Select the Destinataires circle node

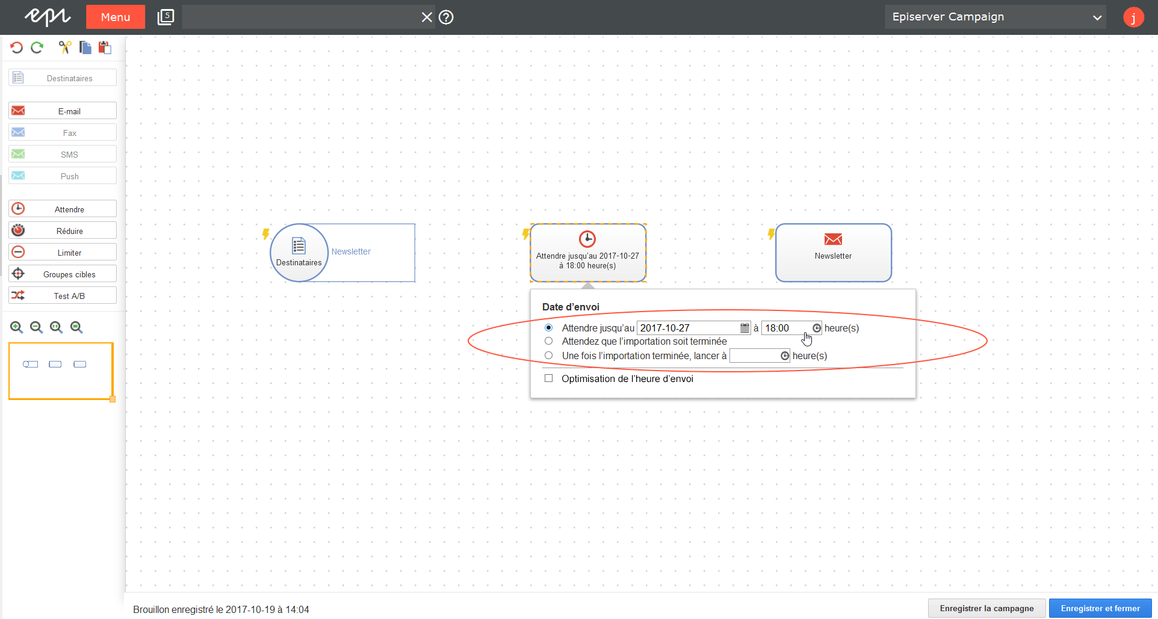pyautogui.click(x=299, y=253)
